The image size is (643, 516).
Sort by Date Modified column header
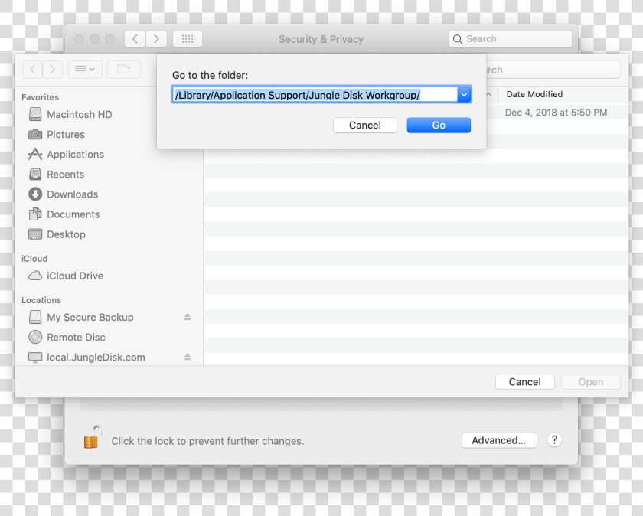tap(534, 94)
